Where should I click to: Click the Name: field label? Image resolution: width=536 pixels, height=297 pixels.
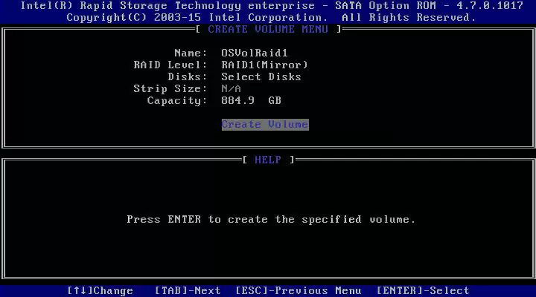point(191,53)
